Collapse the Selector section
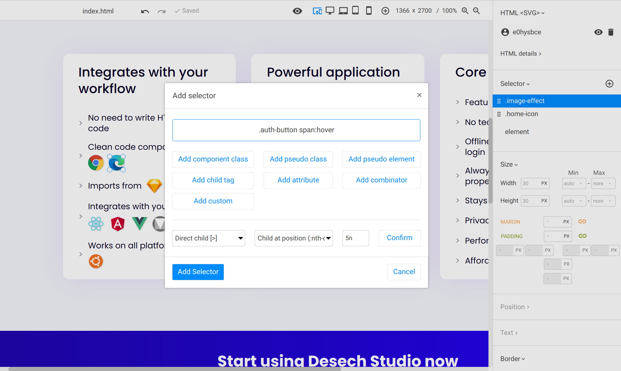Screen dimensions: 621x371 [x=515, y=84]
